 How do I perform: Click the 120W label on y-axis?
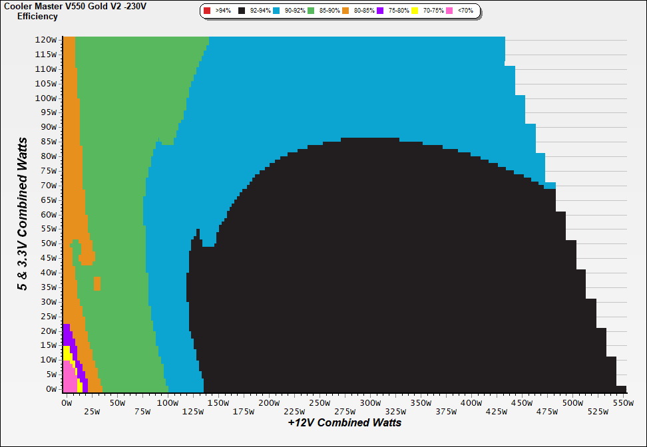pyautogui.click(x=47, y=39)
